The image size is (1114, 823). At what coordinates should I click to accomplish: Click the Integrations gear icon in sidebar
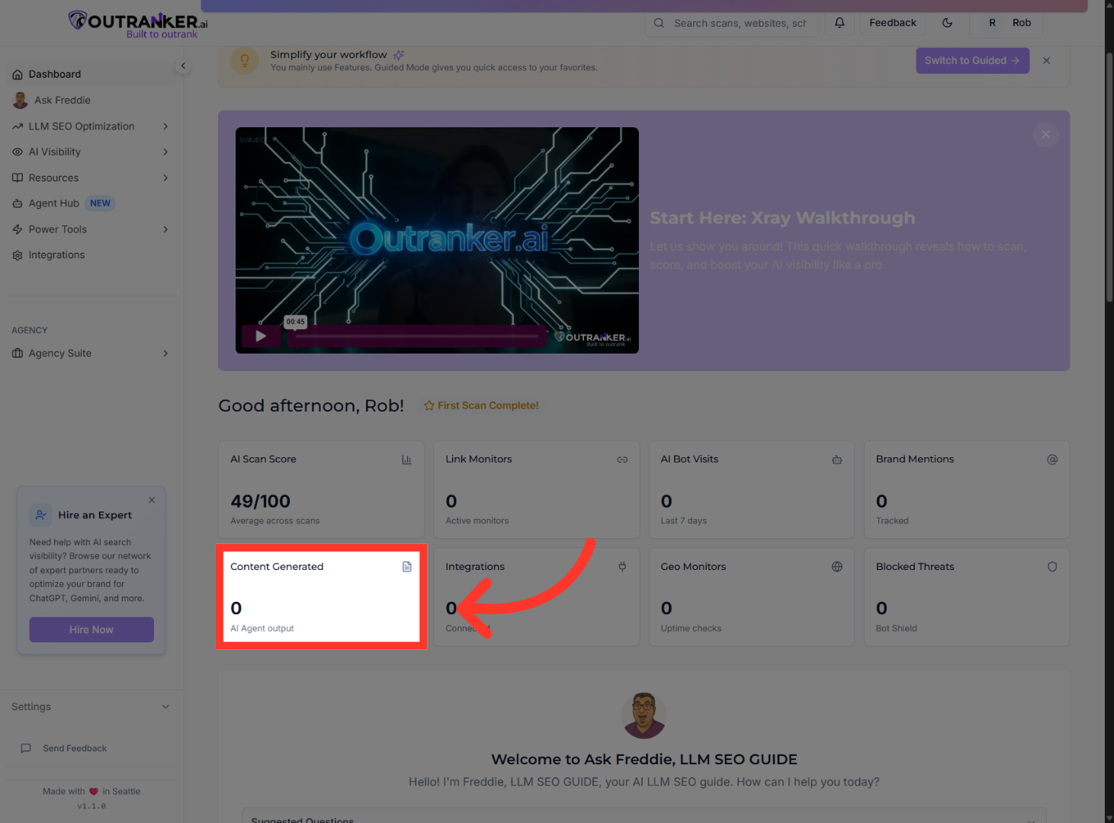click(x=18, y=255)
